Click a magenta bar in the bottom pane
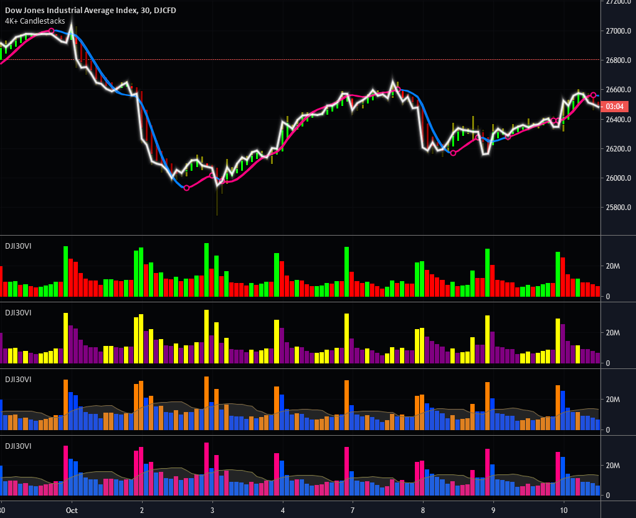Viewport: 636px width, 518px height. 206,468
